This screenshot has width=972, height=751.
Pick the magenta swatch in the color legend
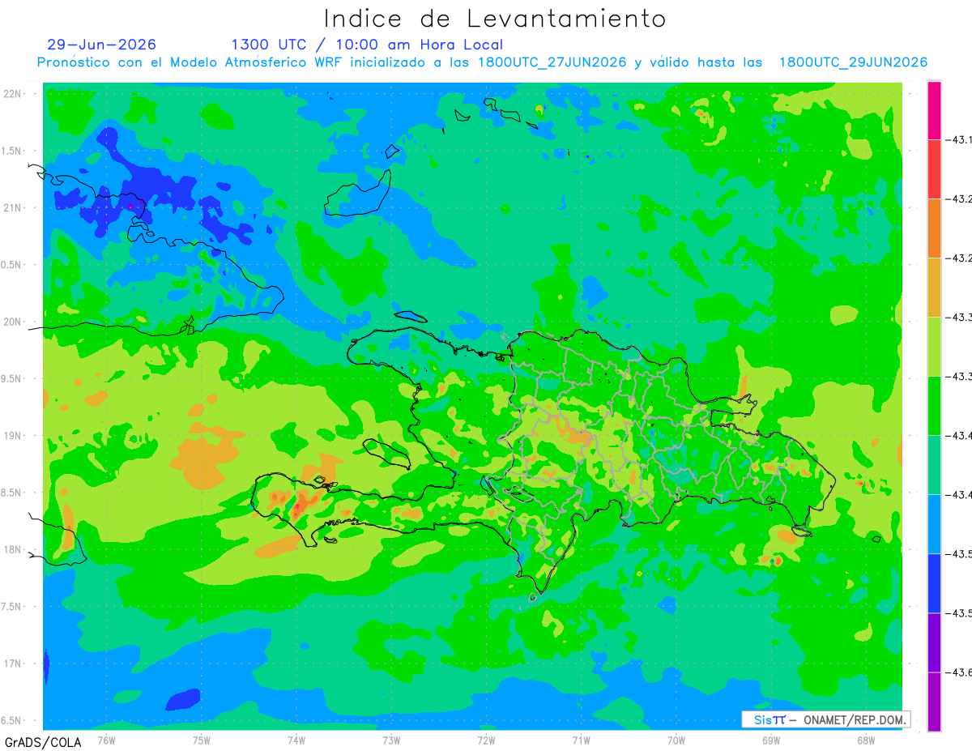(934, 110)
